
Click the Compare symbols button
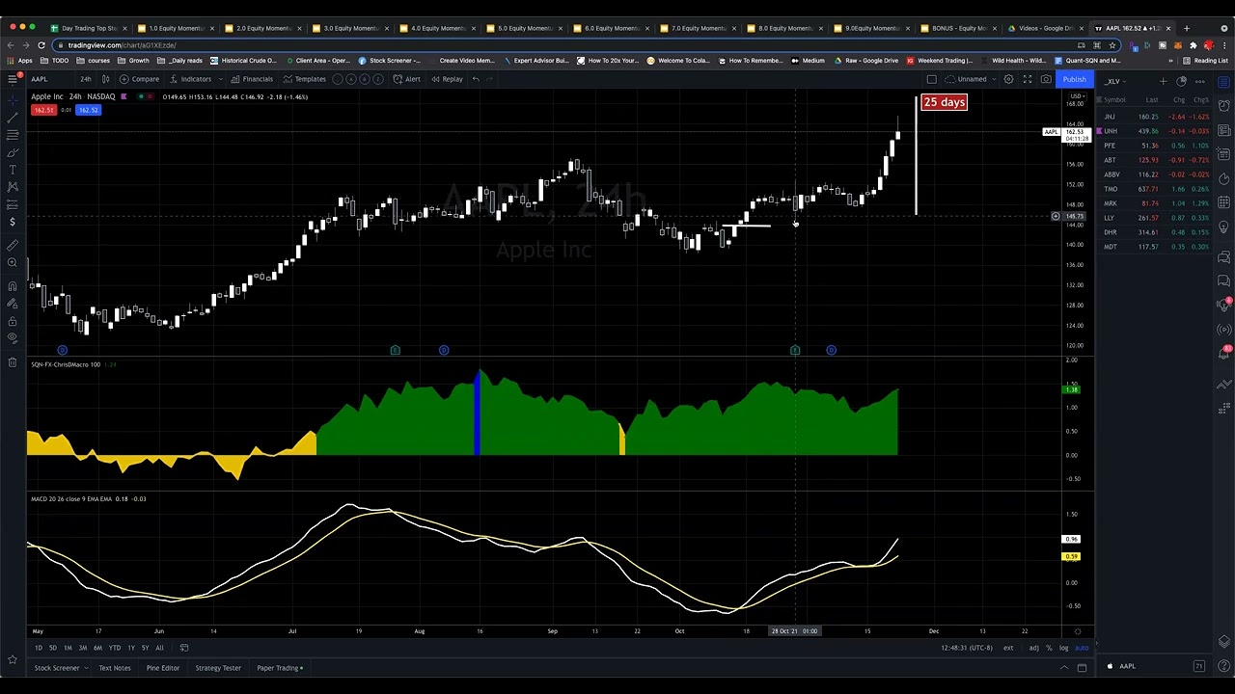coord(141,79)
